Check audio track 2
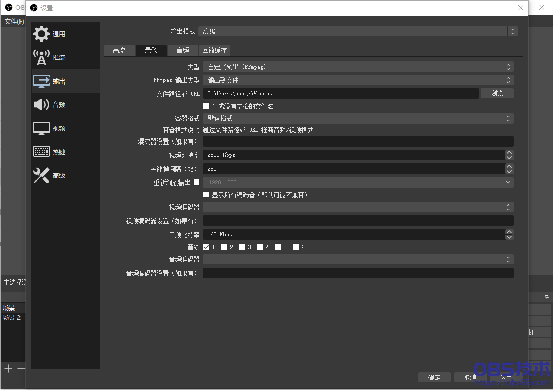553x390 pixels. [x=224, y=247]
